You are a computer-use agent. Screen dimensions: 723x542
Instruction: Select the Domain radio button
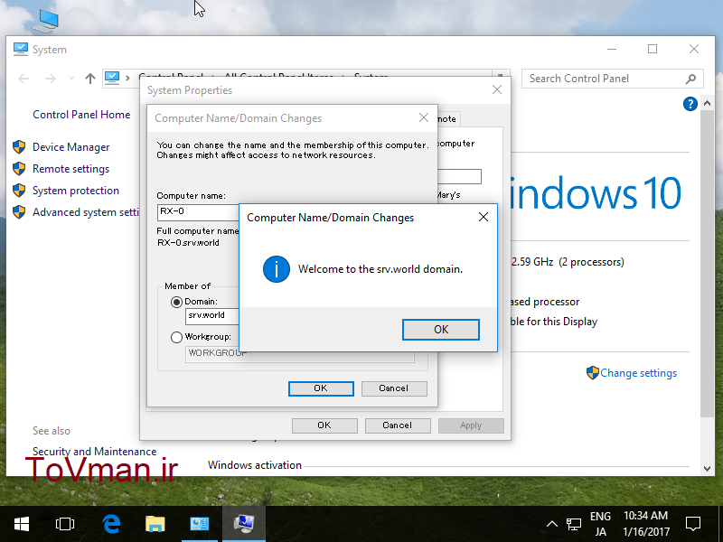[176, 302]
